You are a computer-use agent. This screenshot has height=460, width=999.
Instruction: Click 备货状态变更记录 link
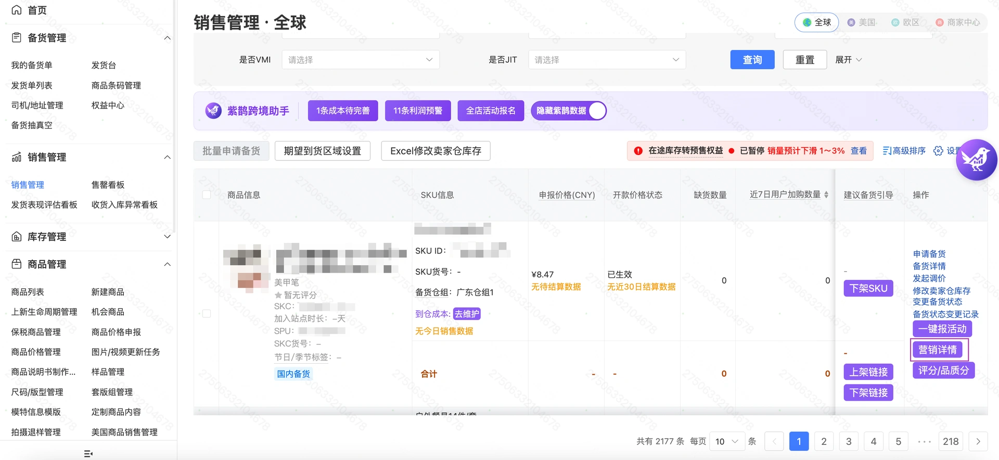946,314
